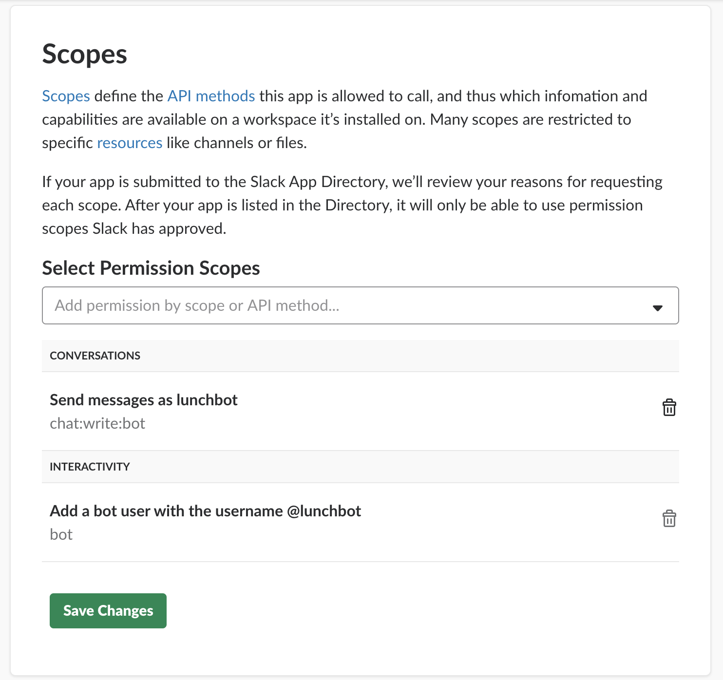Open the permission scope dropdown arrow
The image size is (723, 680).
pos(657,308)
